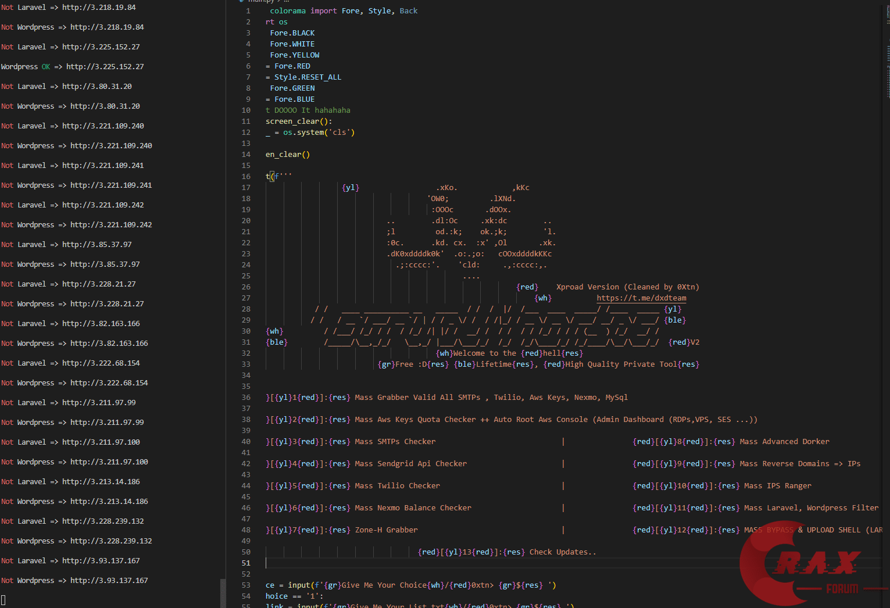890x608 pixels.
Task: Click "Style.RESET_ALL" in the code
Action: [x=308, y=77]
